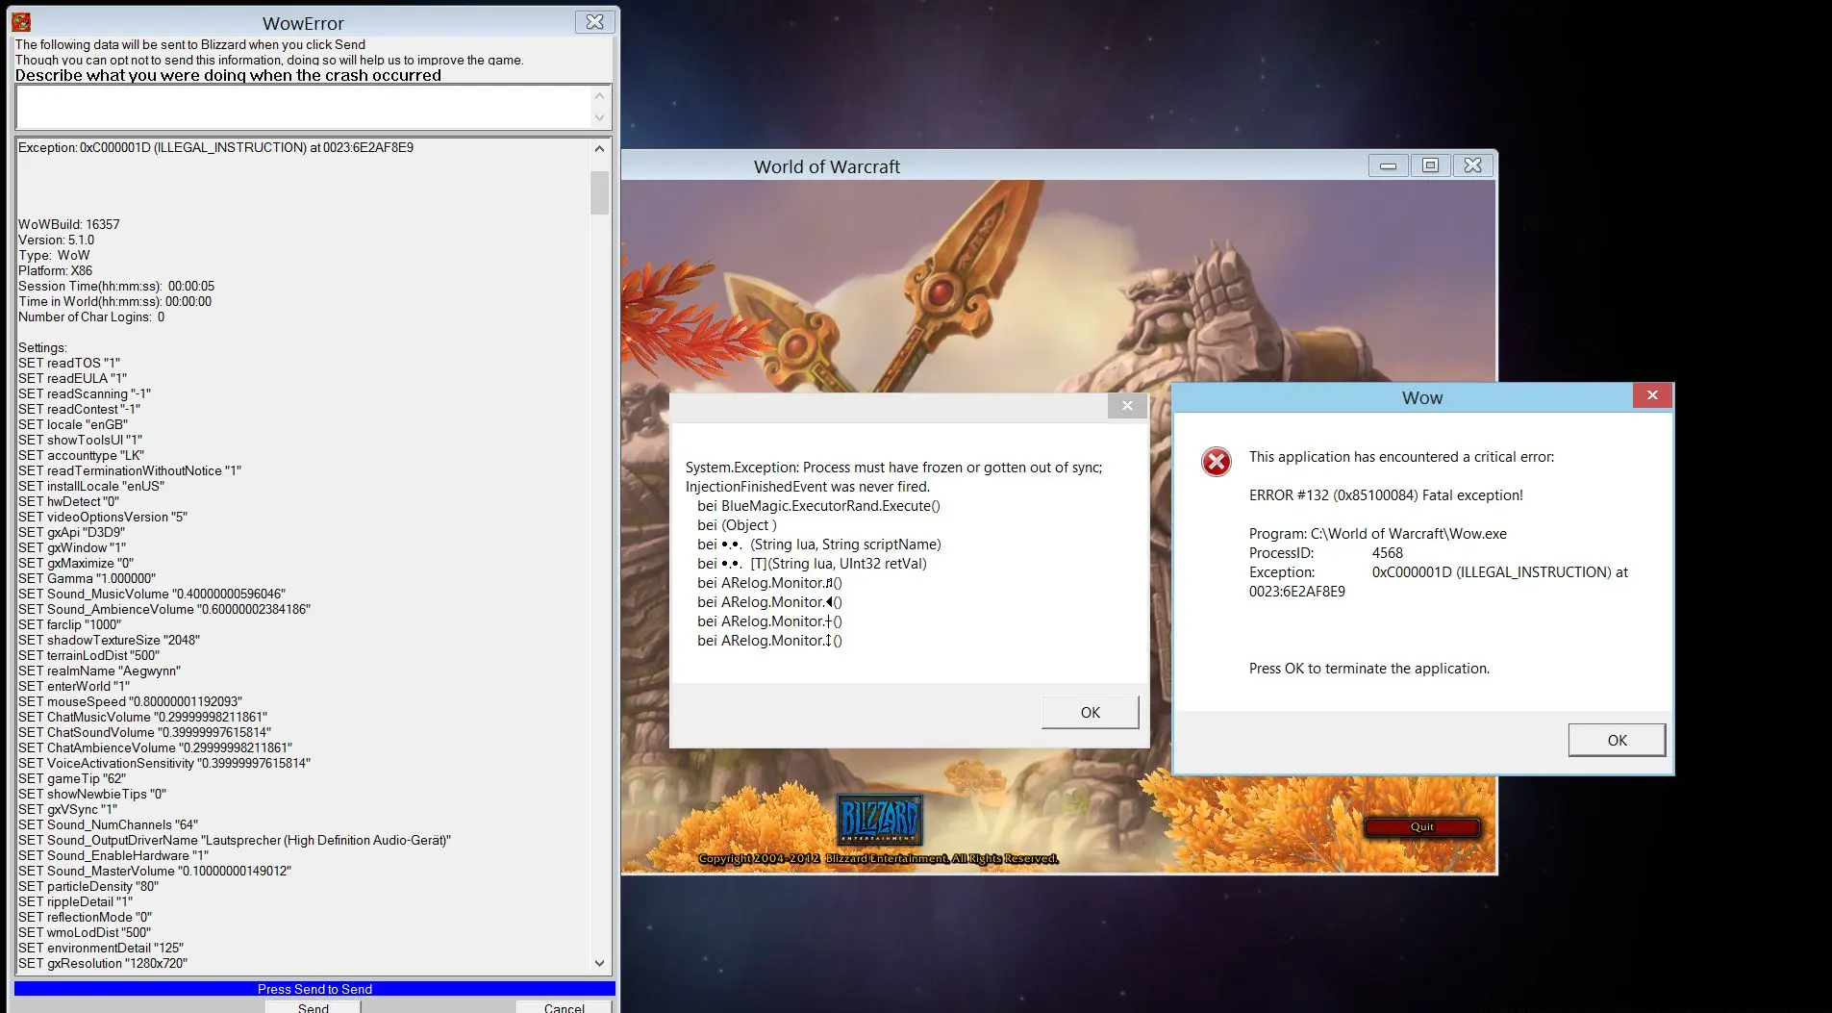The image size is (1832, 1013).
Task: Close the System.Exception dialog with X
Action: point(1127,406)
